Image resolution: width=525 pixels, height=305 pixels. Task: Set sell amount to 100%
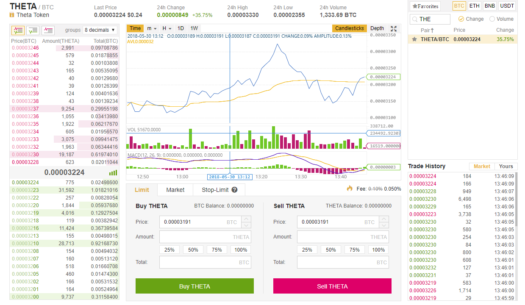378,250
